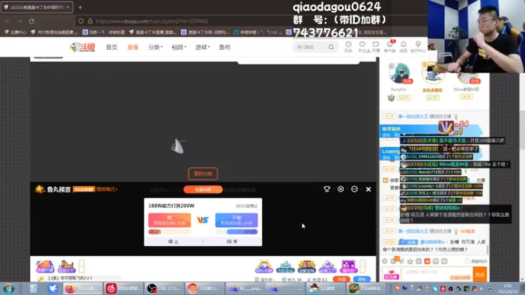This screenshot has height=295, width=525.
Task: Switch to Firefox in taskbar
Action: [x=82, y=288]
